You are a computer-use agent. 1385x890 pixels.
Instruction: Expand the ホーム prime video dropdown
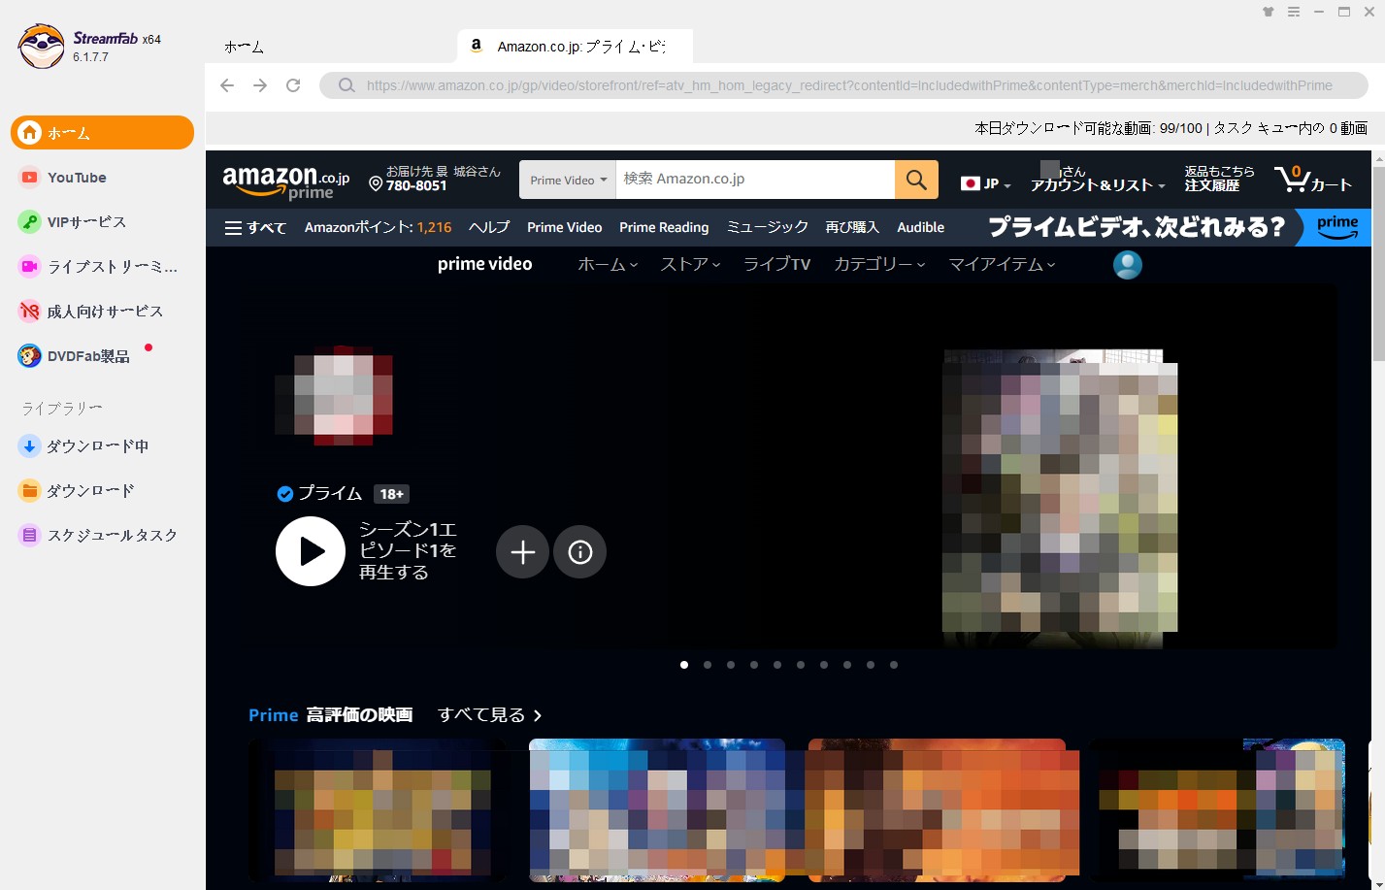pos(608,264)
